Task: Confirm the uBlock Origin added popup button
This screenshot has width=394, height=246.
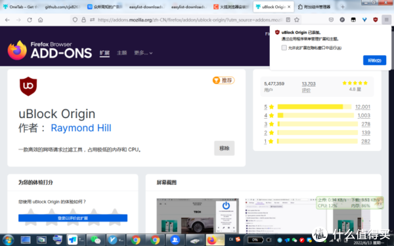Action: (x=374, y=60)
